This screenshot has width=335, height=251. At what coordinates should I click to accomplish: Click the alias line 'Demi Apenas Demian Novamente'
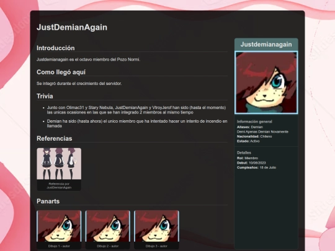point(262,131)
